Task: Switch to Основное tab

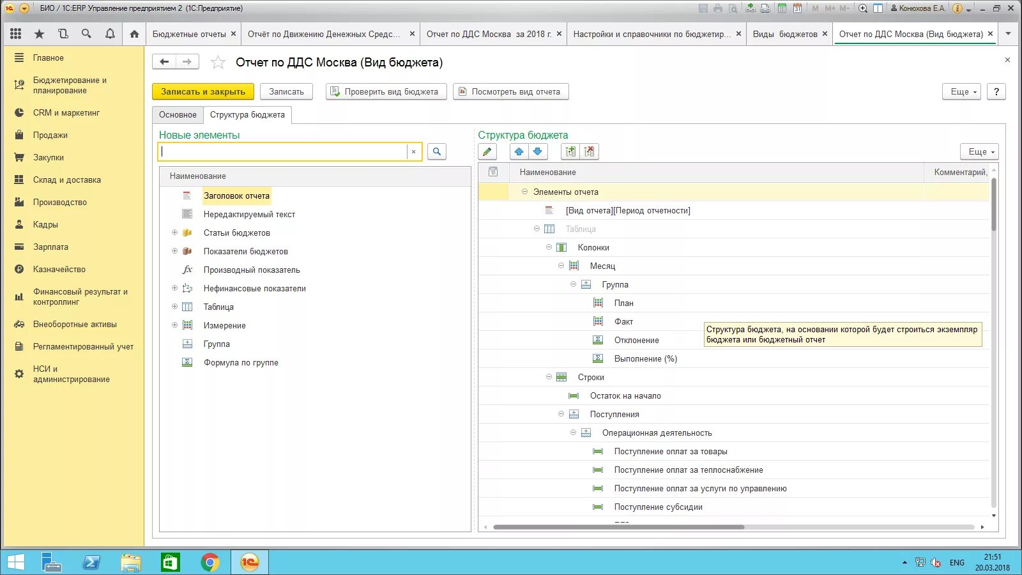Action: tap(178, 115)
